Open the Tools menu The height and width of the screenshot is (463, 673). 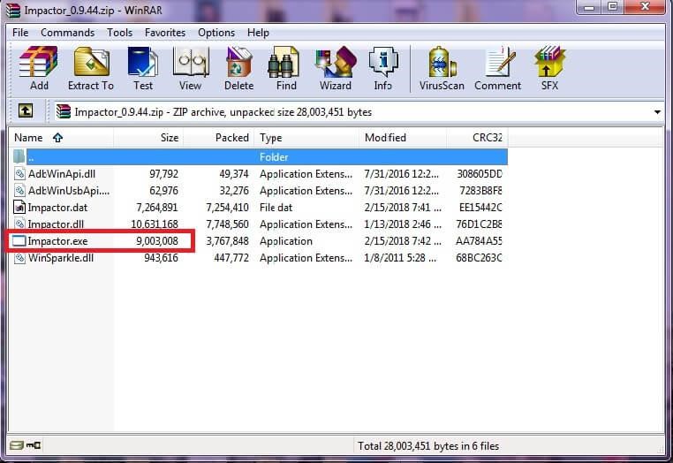pos(119,33)
